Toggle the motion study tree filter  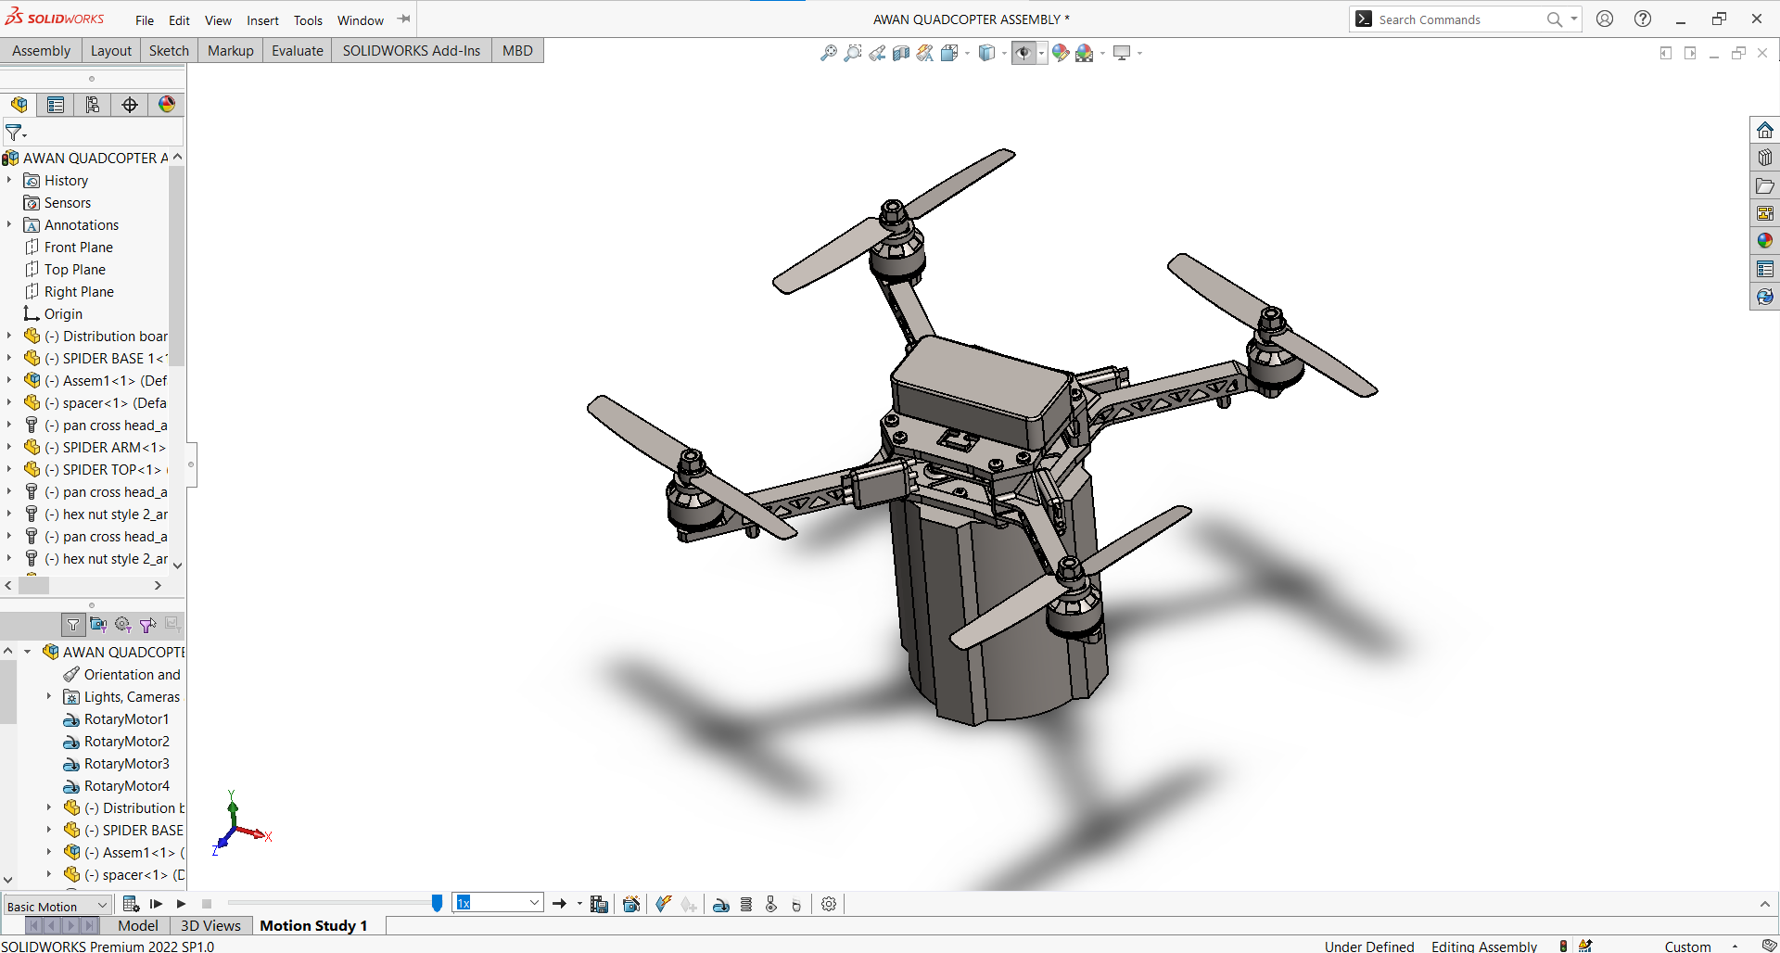[73, 625]
